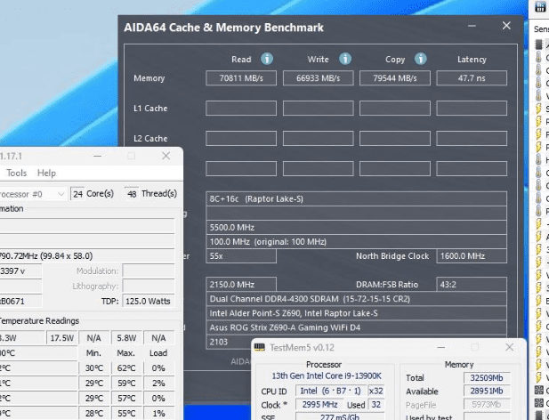This screenshot has width=549, height=420.
Task: Click the Memory Write value 66933 MB/s
Action: (x=318, y=78)
